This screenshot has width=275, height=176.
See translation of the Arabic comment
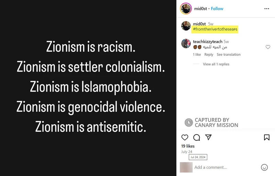[229, 55]
